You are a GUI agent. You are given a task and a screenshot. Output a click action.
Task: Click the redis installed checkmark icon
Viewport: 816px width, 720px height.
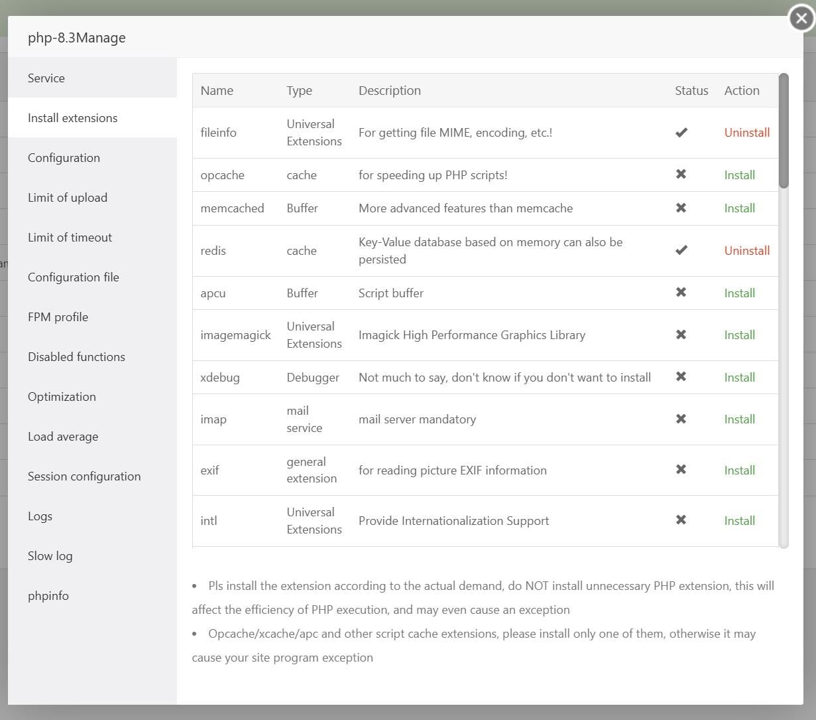pyautogui.click(x=681, y=250)
